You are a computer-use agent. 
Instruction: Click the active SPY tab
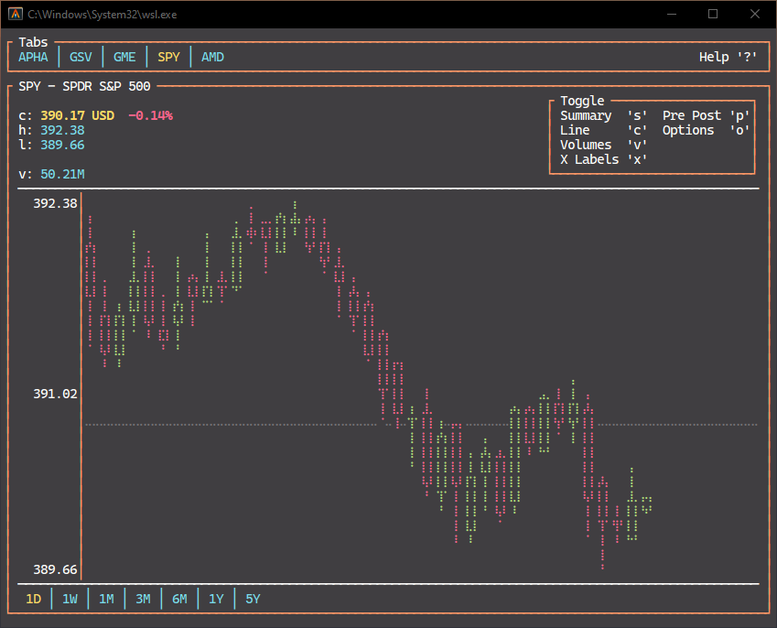(168, 57)
